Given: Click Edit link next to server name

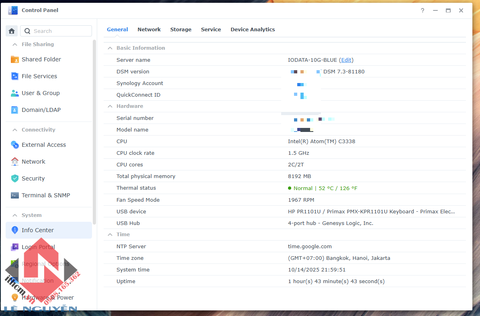Looking at the screenshot, I should click(346, 60).
